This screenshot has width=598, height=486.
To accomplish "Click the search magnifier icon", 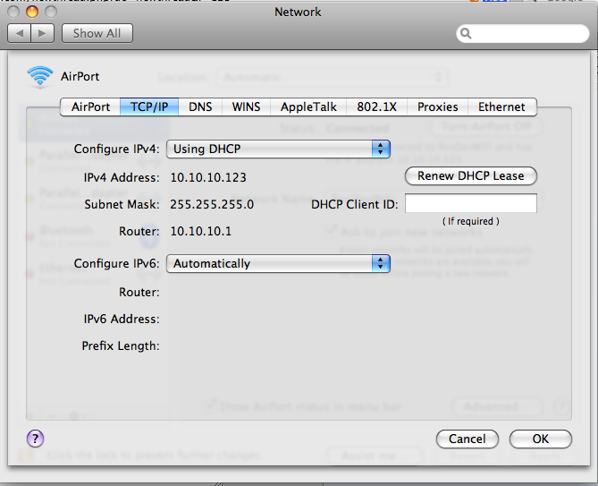I will tap(466, 34).
